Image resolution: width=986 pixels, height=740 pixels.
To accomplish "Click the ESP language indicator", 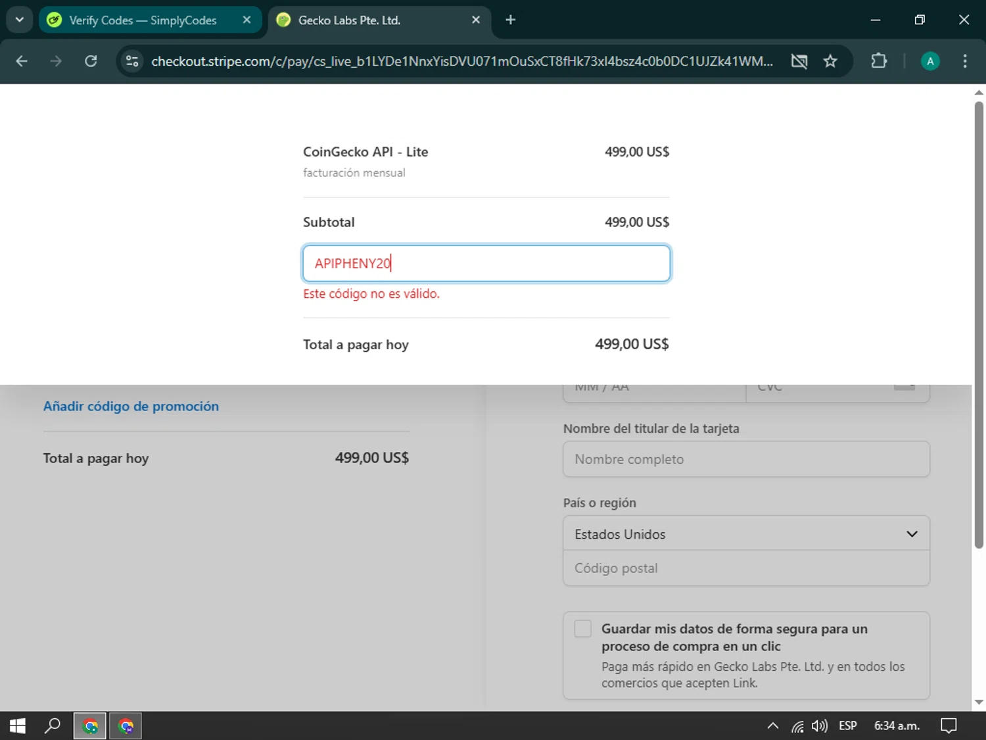I will coord(847,726).
